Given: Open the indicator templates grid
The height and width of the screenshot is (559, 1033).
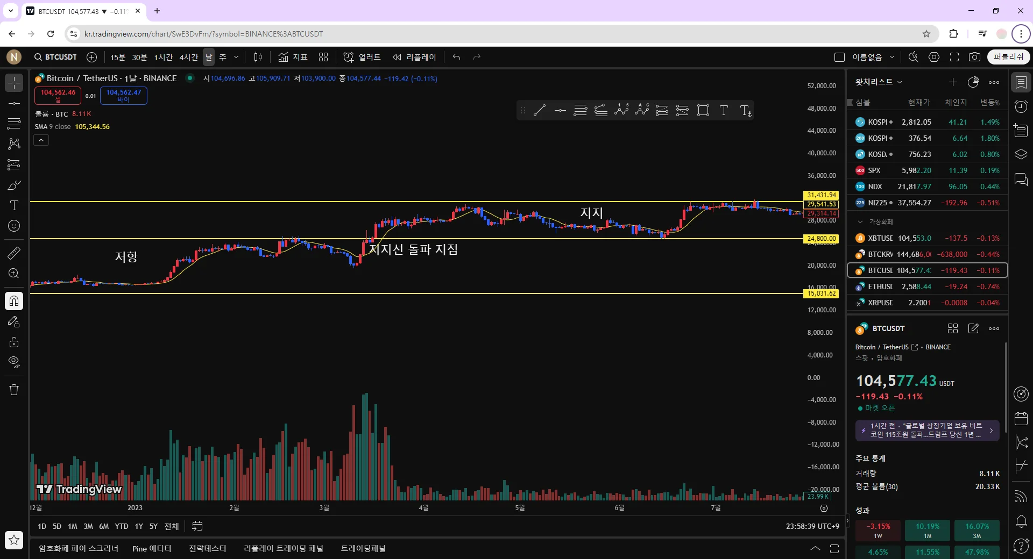Looking at the screenshot, I should point(323,57).
